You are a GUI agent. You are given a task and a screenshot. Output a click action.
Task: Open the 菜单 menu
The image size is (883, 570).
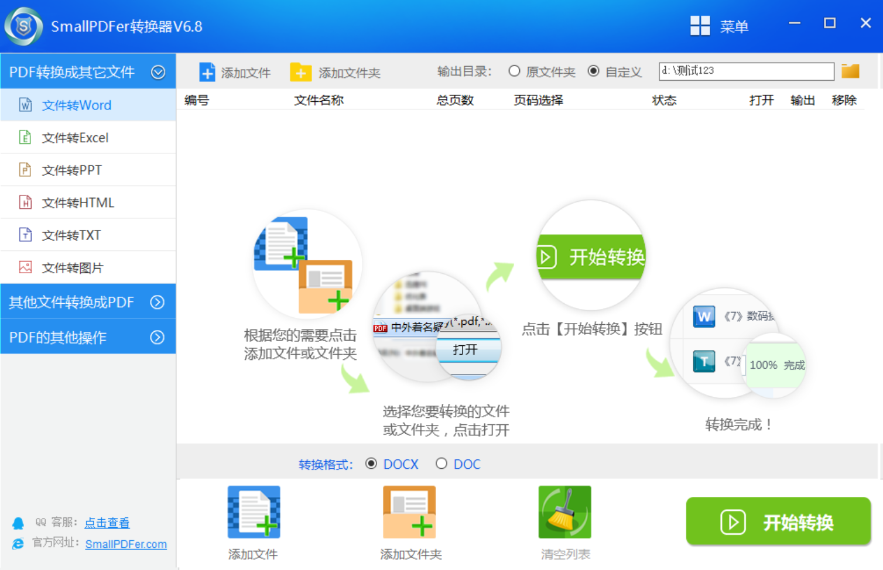[x=734, y=26]
